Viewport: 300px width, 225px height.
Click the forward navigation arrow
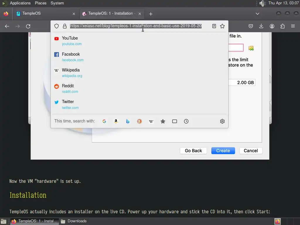point(18,26)
